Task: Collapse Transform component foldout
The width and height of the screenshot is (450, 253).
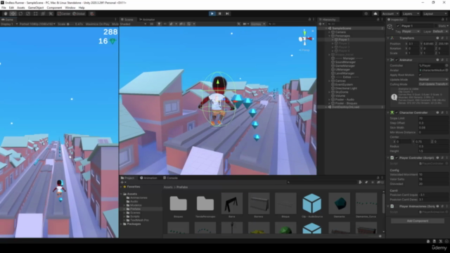Action: [x=388, y=38]
